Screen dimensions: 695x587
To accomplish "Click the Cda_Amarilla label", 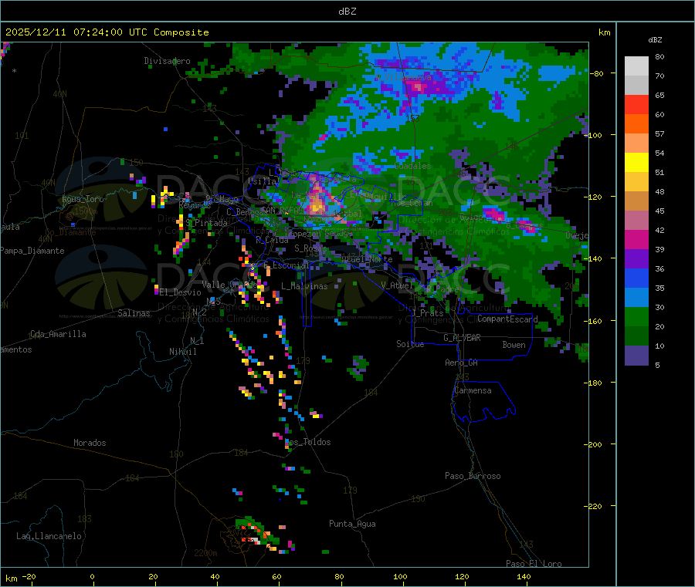I will 58,334.
